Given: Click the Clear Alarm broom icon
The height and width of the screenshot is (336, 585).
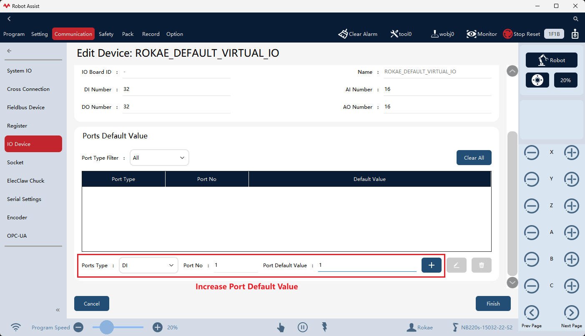Looking at the screenshot, I should 343,34.
